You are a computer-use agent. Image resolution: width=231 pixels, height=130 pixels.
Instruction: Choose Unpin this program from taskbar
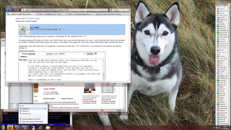click(x=33, y=122)
